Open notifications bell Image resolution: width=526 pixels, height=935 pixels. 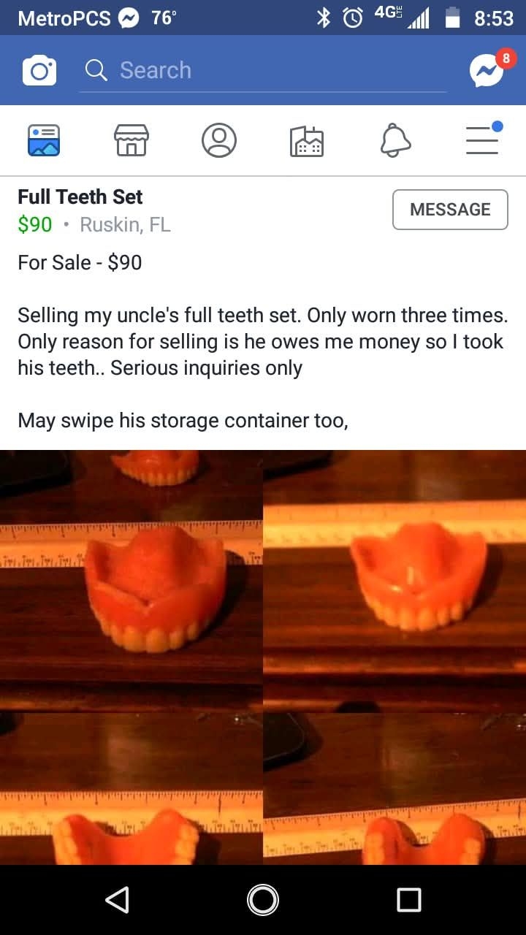coord(395,140)
